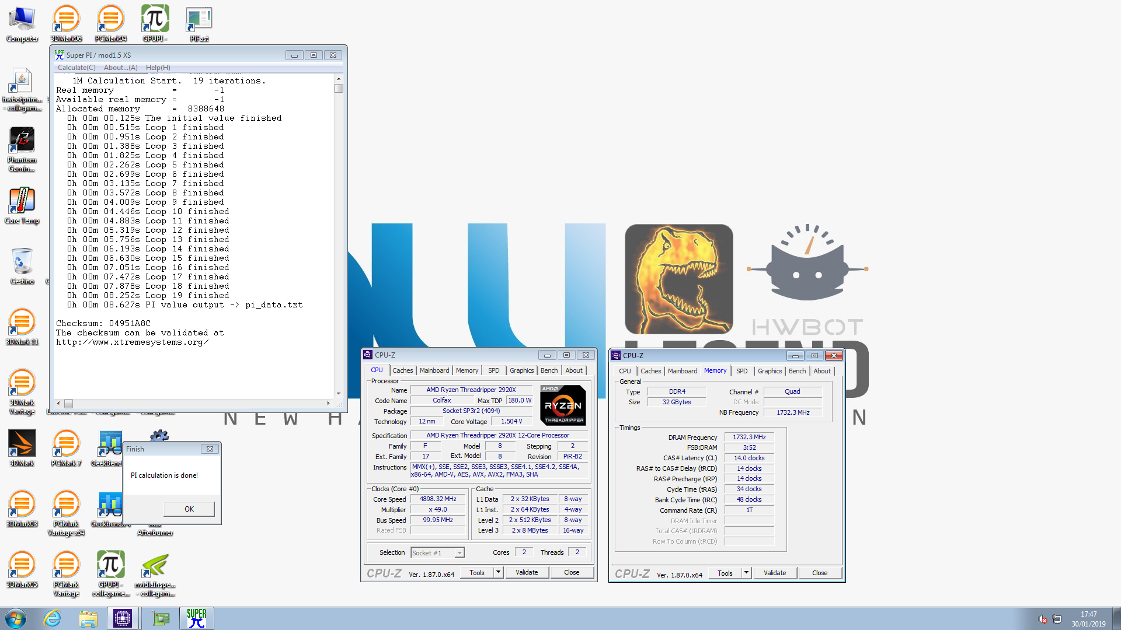Open the About...(A) menu in Super PI
This screenshot has width=1121, height=630.
[121, 68]
